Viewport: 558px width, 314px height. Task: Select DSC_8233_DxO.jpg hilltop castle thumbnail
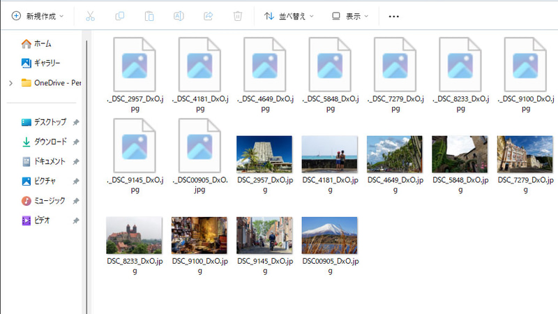[134, 235]
